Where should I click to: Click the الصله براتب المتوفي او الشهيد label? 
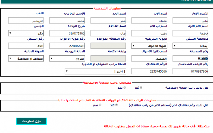[104, 64]
